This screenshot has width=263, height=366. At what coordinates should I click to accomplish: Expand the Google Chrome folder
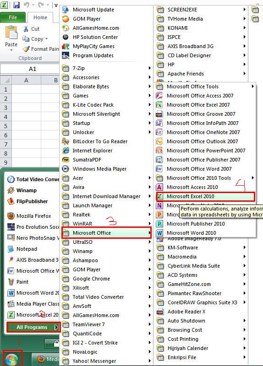pyautogui.click(x=107, y=279)
